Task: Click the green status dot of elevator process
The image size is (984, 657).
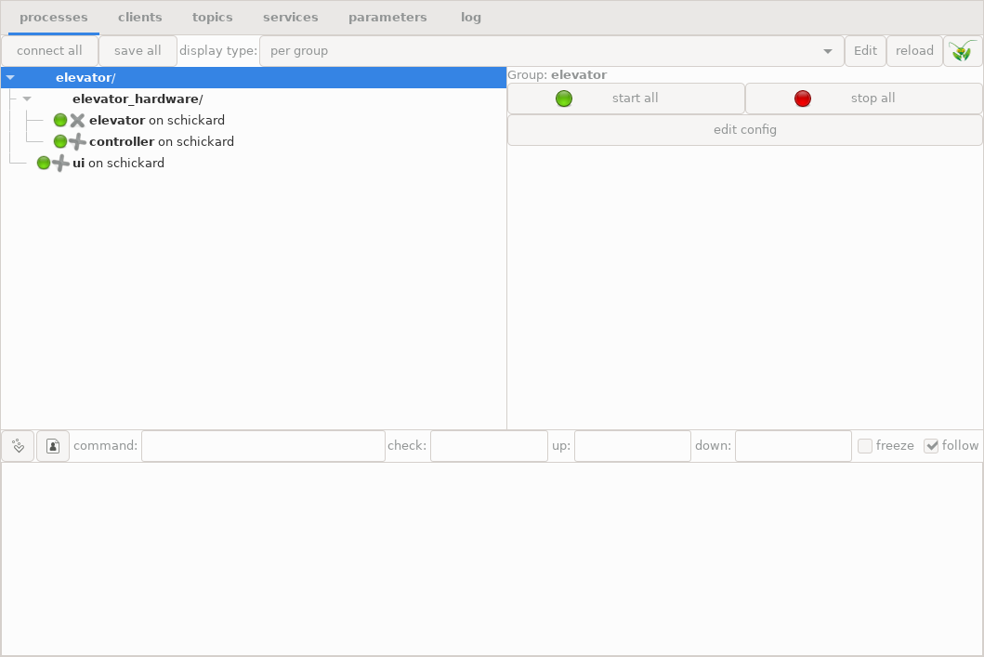Action: click(60, 121)
